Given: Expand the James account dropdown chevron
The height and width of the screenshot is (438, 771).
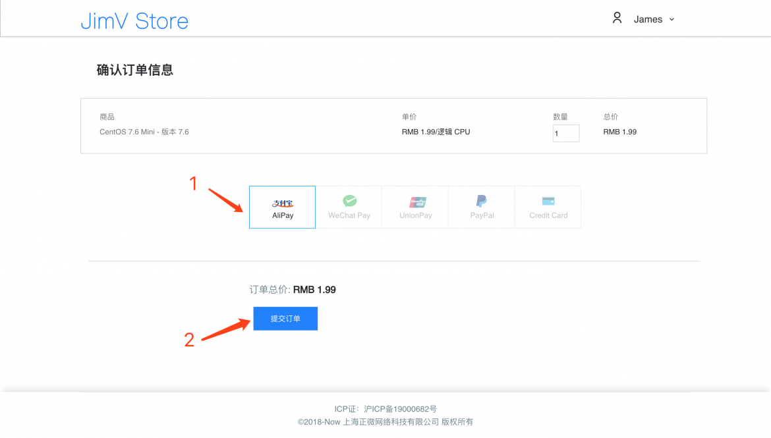Looking at the screenshot, I should (x=671, y=20).
